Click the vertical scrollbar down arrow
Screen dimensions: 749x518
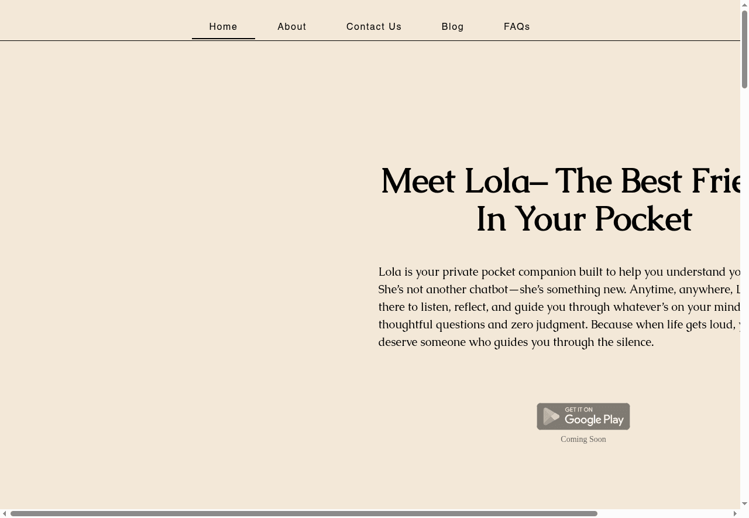(744, 503)
